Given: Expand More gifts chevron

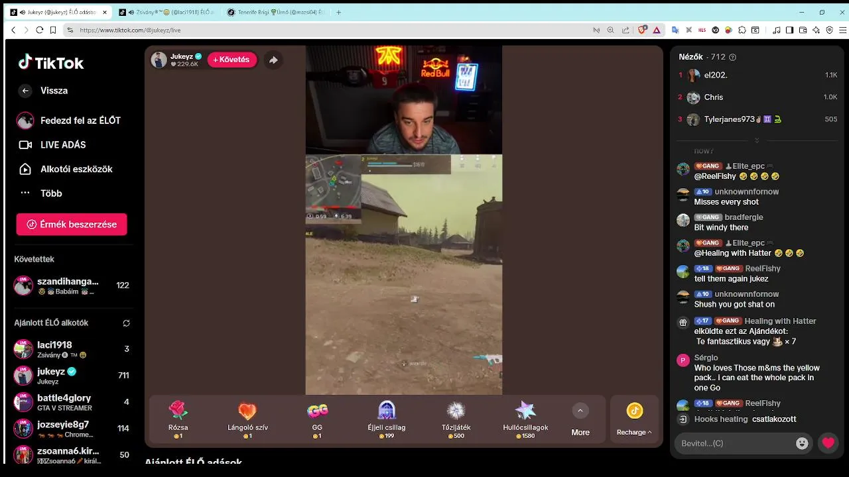Looking at the screenshot, I should (x=580, y=411).
